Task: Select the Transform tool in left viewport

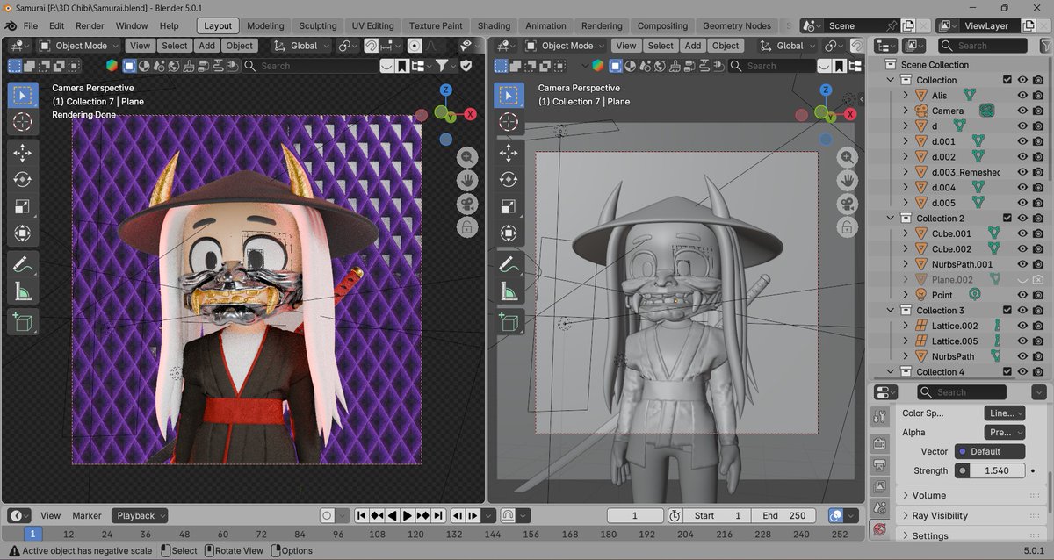Action: pos(23,233)
